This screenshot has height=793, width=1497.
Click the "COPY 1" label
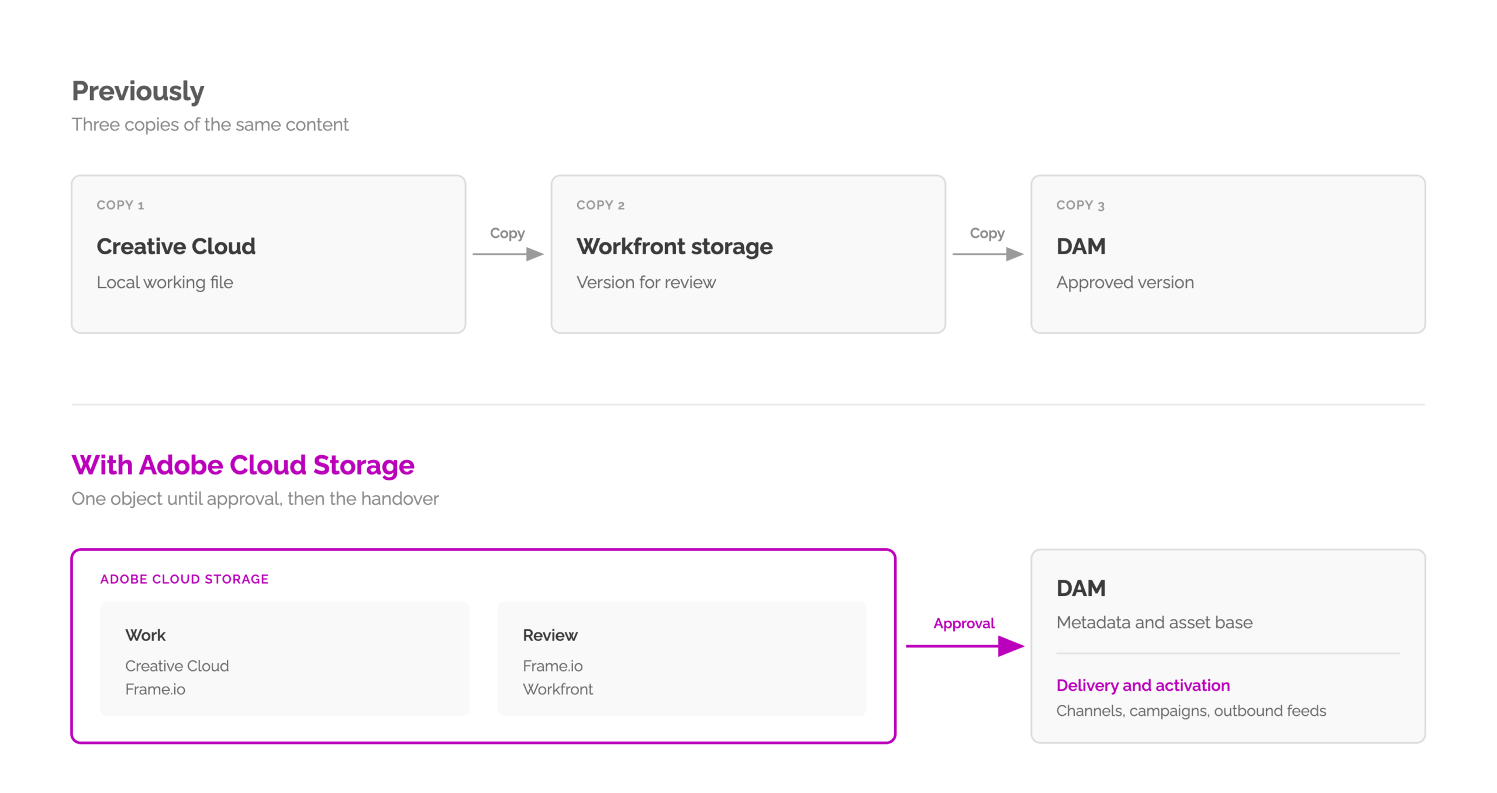[x=120, y=205]
